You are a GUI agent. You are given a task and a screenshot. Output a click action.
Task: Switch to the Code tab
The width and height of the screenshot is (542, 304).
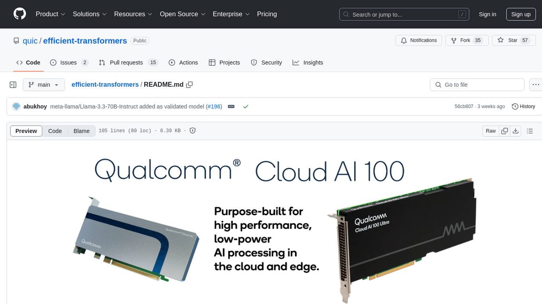(x=28, y=62)
